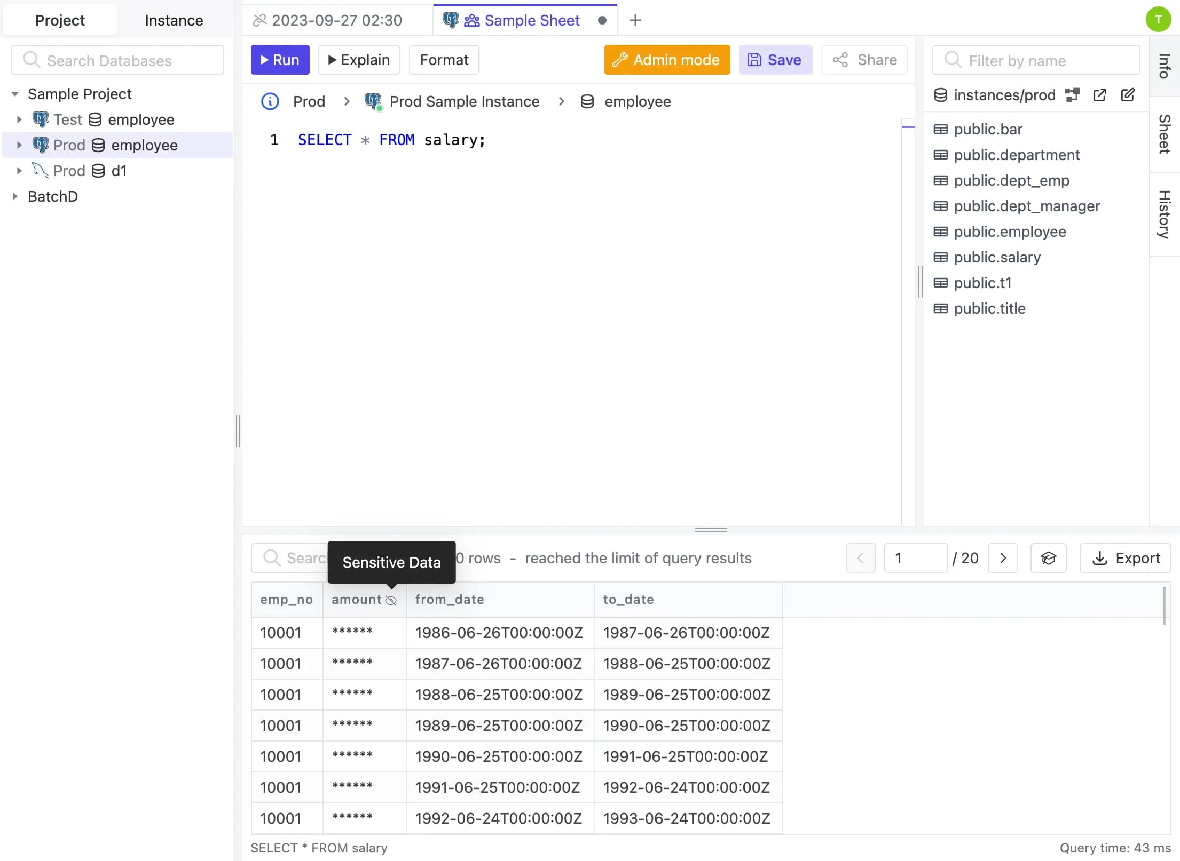This screenshot has height=861, width=1180.
Task: Open the add new sheet tab
Action: (x=635, y=19)
